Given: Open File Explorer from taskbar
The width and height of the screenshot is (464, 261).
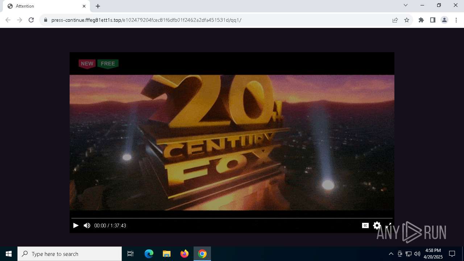Looking at the screenshot, I should [x=167, y=254].
